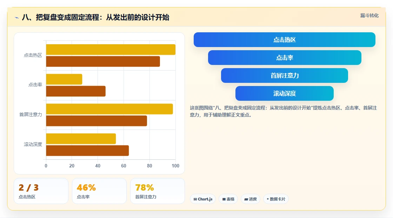Click the description paragraph starting with 这张图围绕

(x=284, y=111)
